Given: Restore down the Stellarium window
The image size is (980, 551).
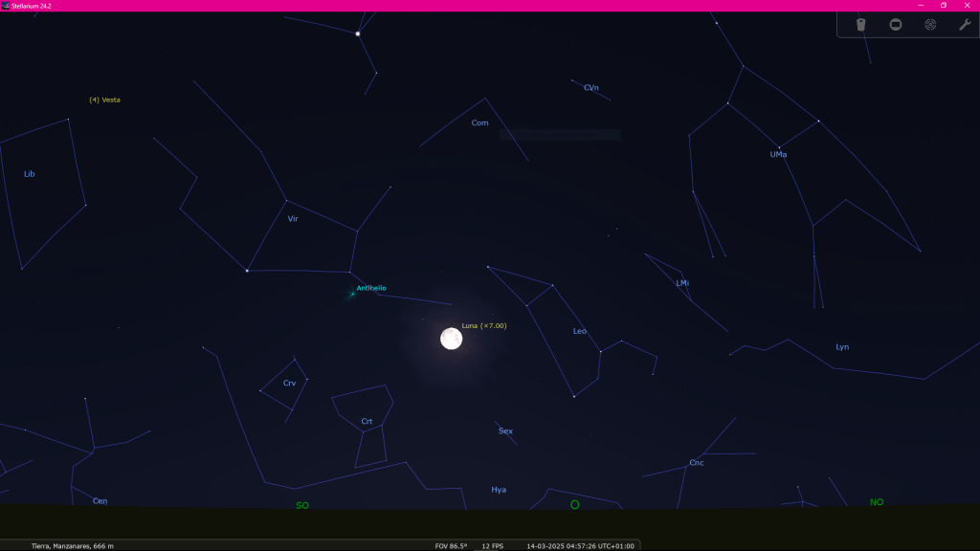Looking at the screenshot, I should [x=943, y=5].
